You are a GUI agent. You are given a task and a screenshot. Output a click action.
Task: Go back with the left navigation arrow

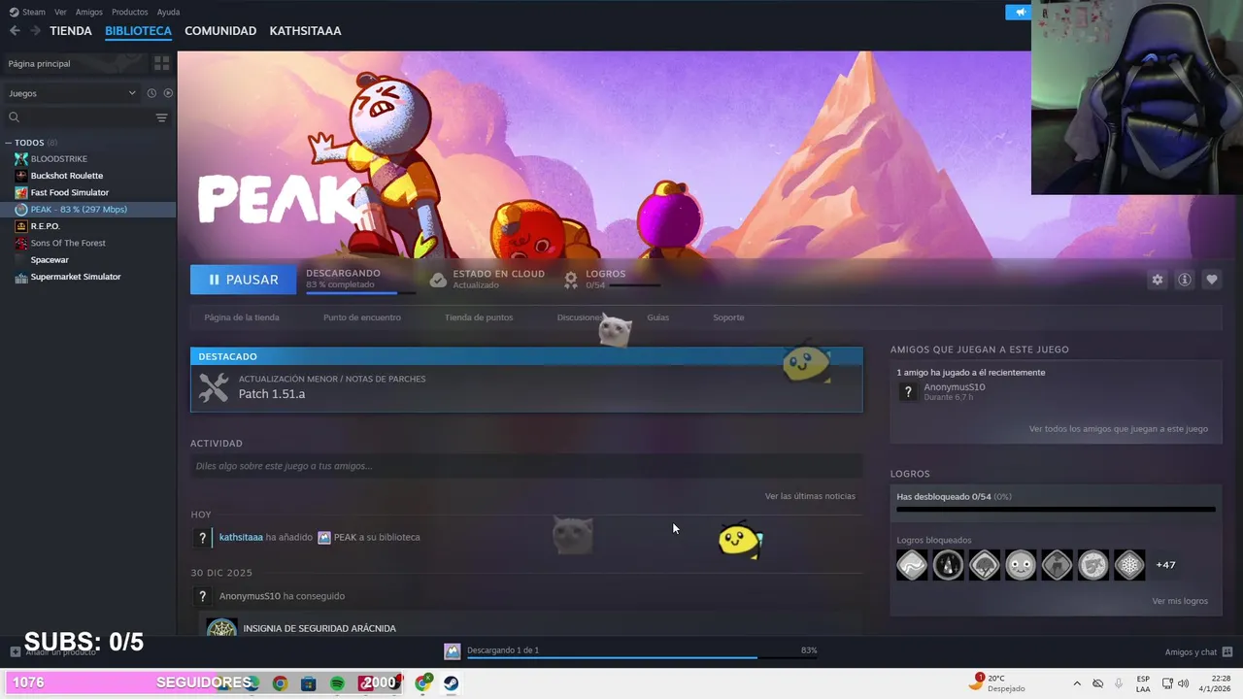[15, 31]
